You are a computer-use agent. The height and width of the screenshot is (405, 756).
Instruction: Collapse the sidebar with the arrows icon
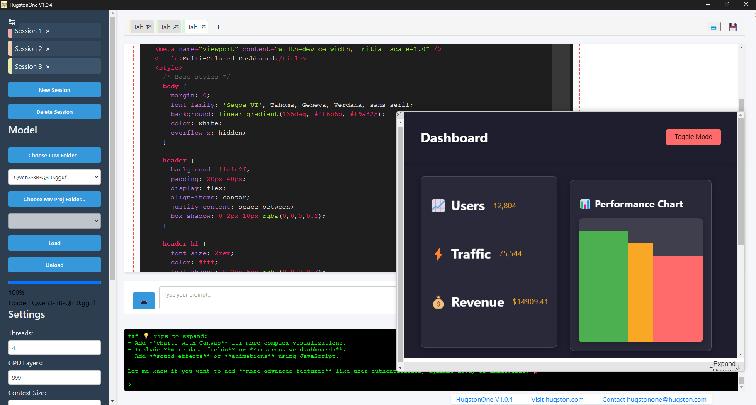(x=12, y=22)
